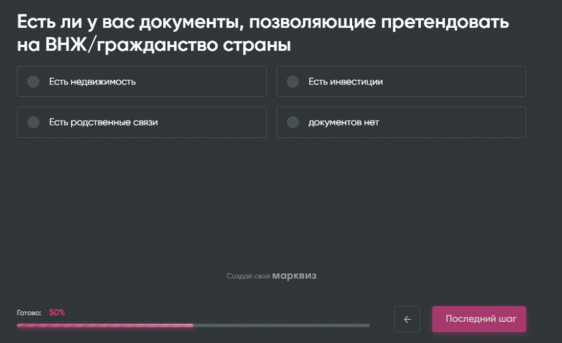The image size is (562, 343).
Task: Choose the "Есть родственные связи" radio circle
Action: pos(34,122)
